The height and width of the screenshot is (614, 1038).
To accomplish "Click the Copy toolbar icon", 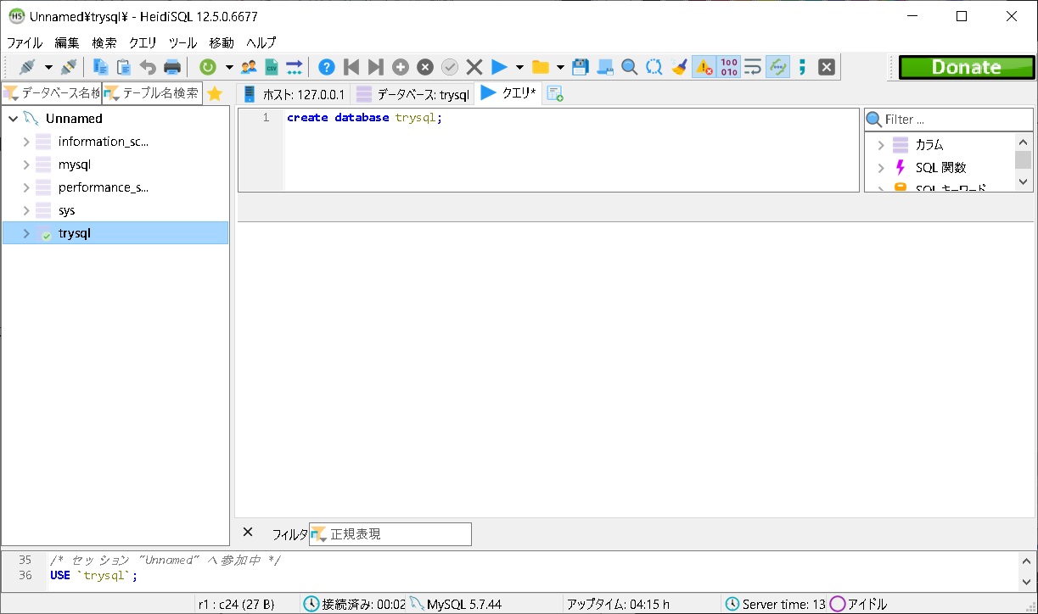I will pos(101,67).
